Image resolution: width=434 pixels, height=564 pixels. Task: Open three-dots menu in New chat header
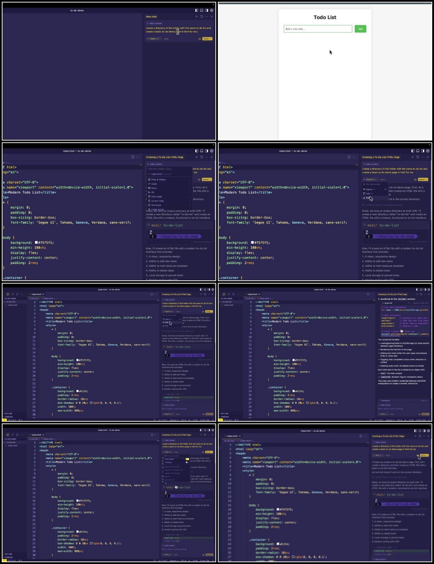pyautogui.click(x=206, y=16)
